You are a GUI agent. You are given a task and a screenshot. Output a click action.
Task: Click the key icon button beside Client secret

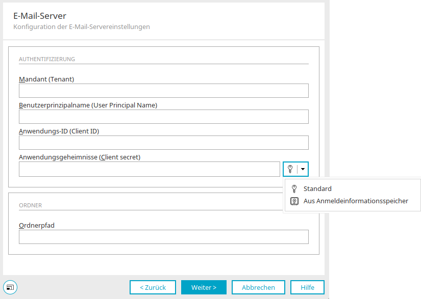[x=290, y=169]
